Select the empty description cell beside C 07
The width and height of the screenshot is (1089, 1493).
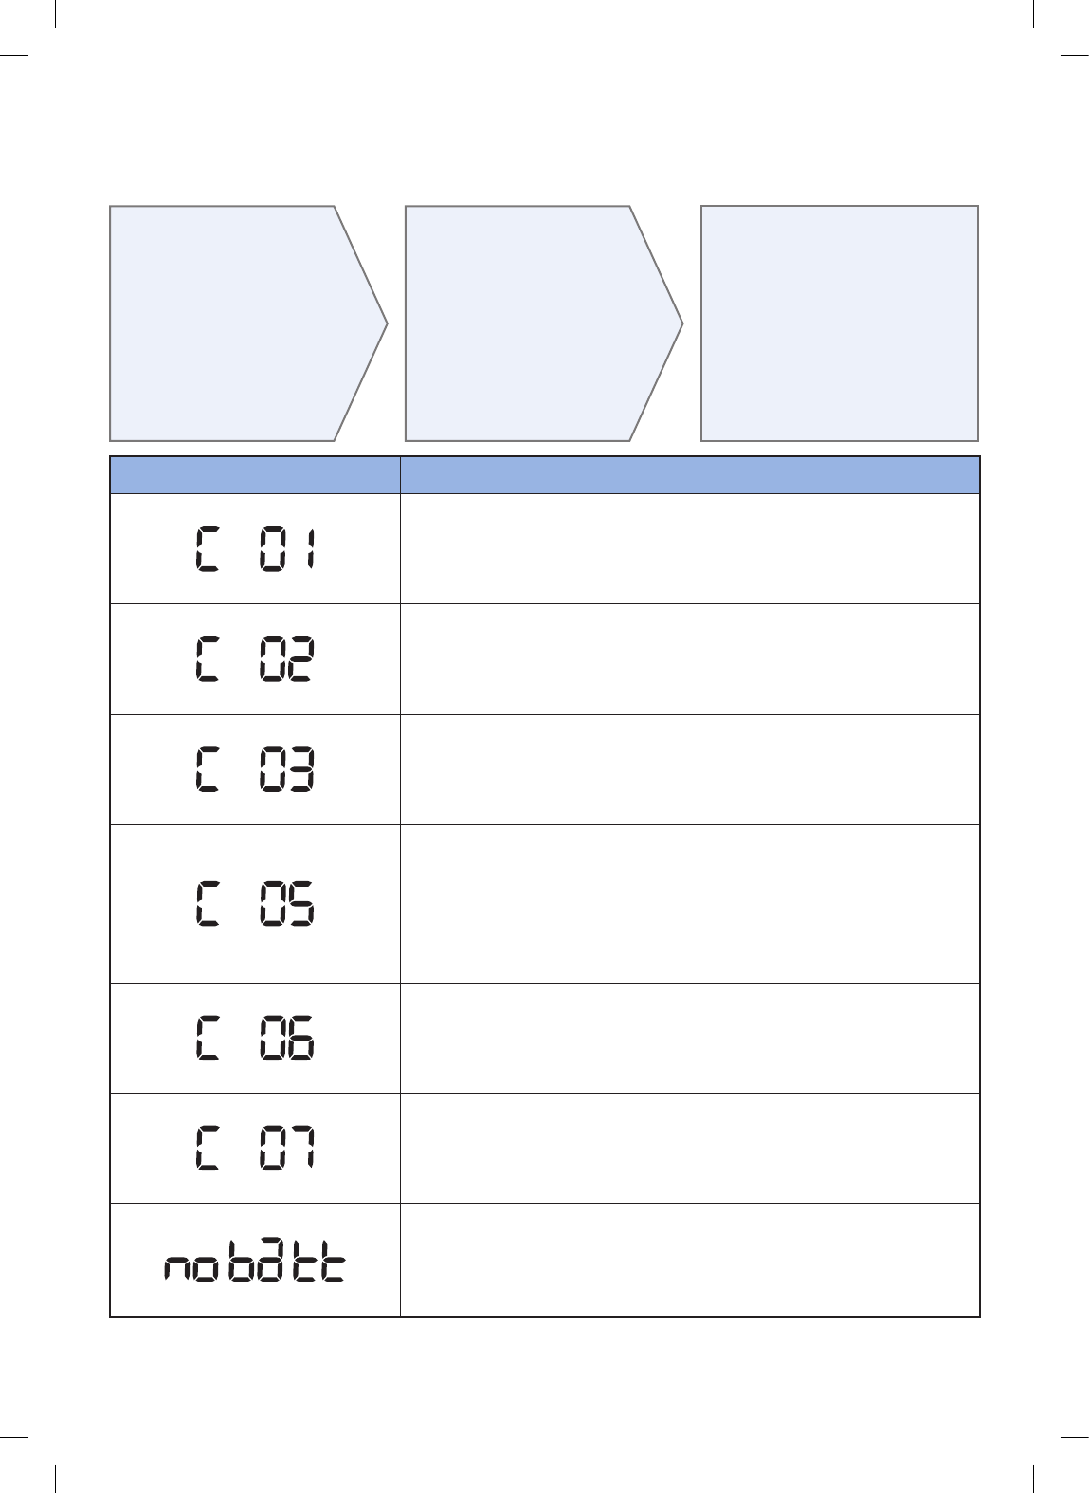coord(689,1149)
